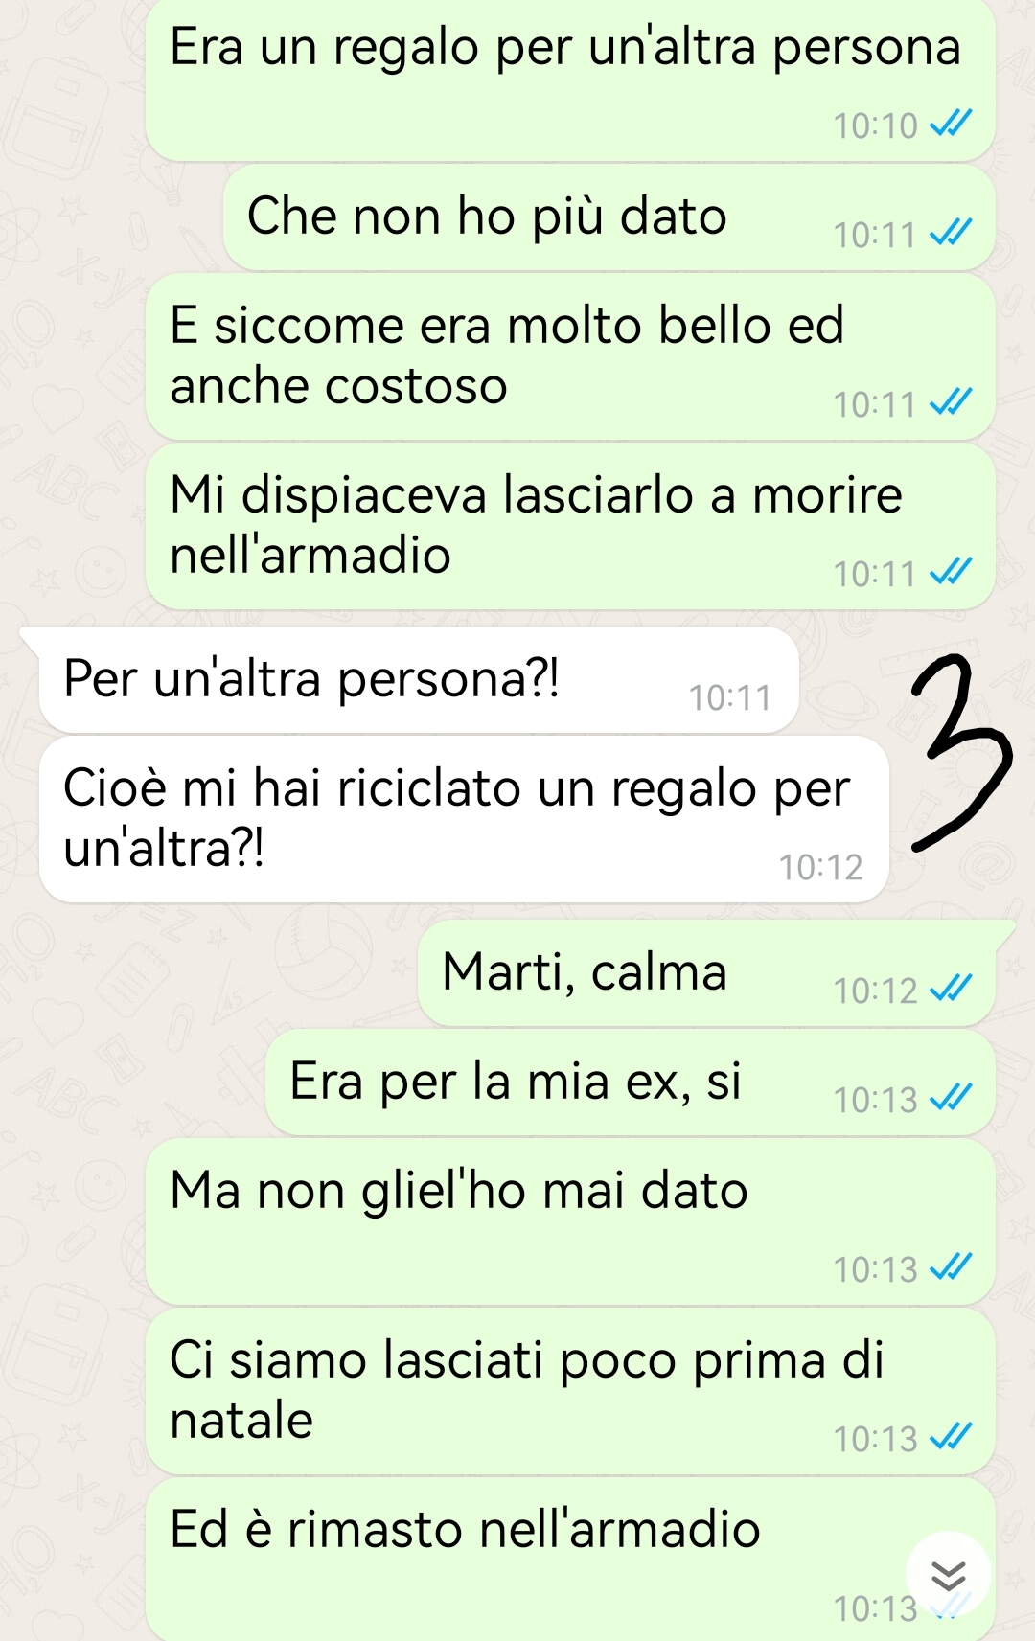
Task: Click read ticks on 'Ci siamo lasciati' message
Action: click(951, 1436)
